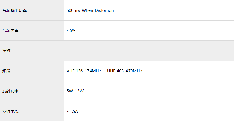The height and width of the screenshot is (121, 234).
Task: Click the "1.5A" current value
Action: pos(74,111)
